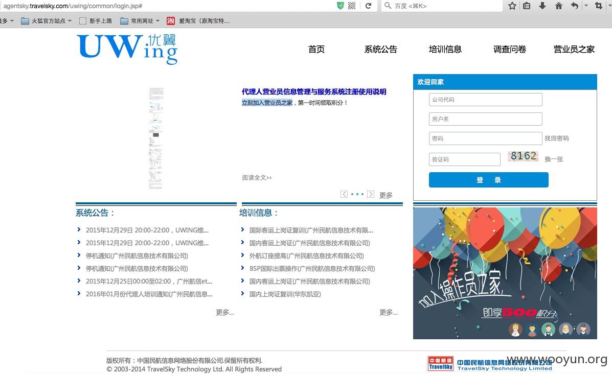The image size is (612, 374).
Task: Open 新手上路 bookmark
Action: [96, 20]
